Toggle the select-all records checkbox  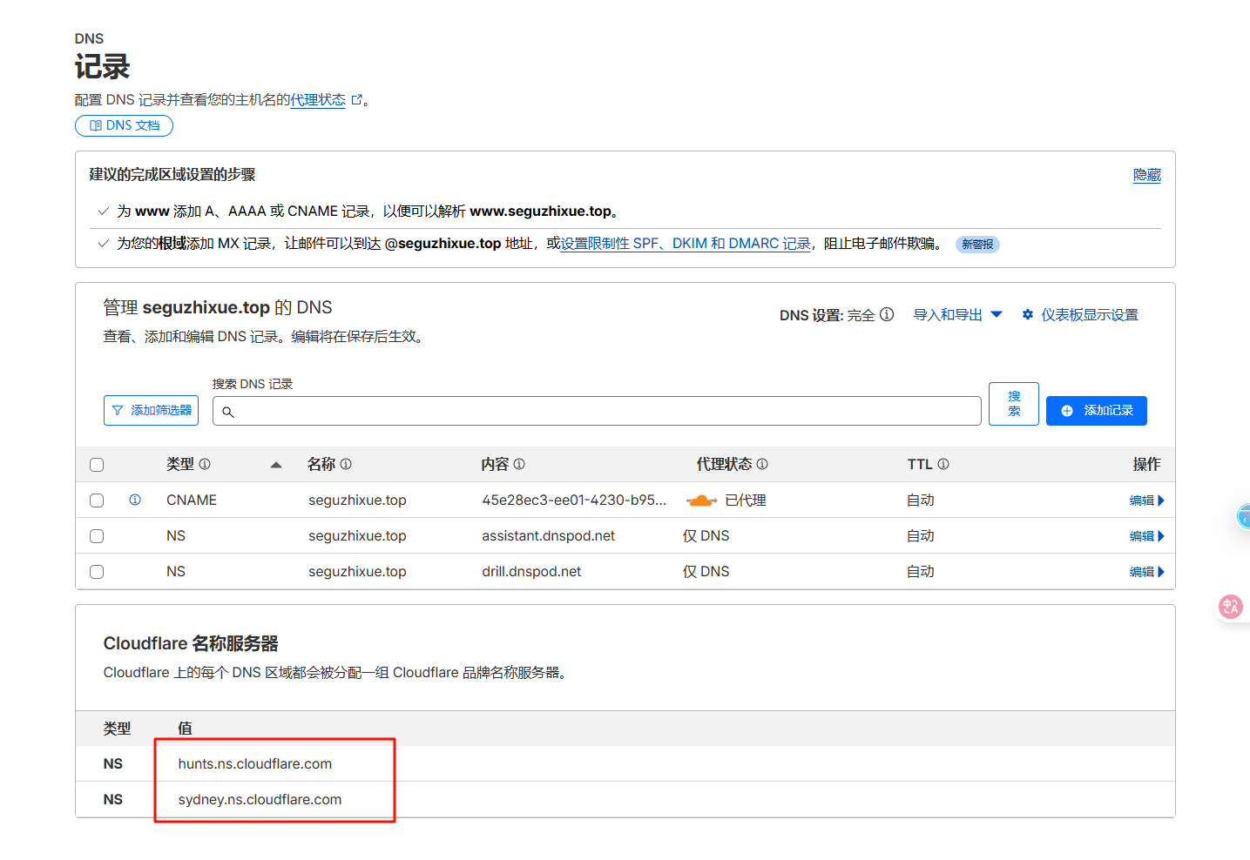point(97,465)
